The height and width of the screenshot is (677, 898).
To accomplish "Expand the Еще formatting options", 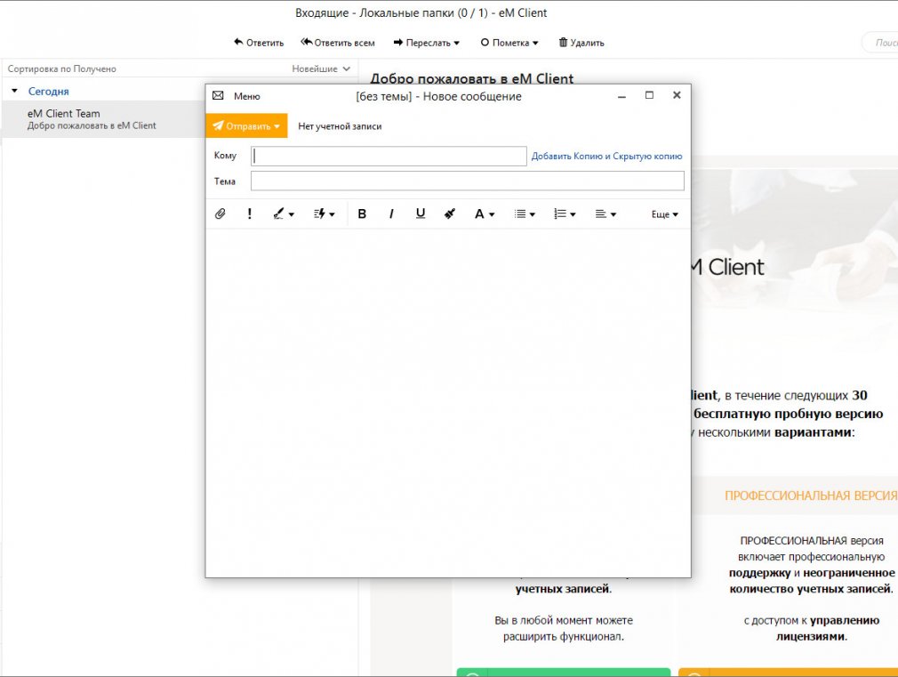I will pyautogui.click(x=664, y=214).
